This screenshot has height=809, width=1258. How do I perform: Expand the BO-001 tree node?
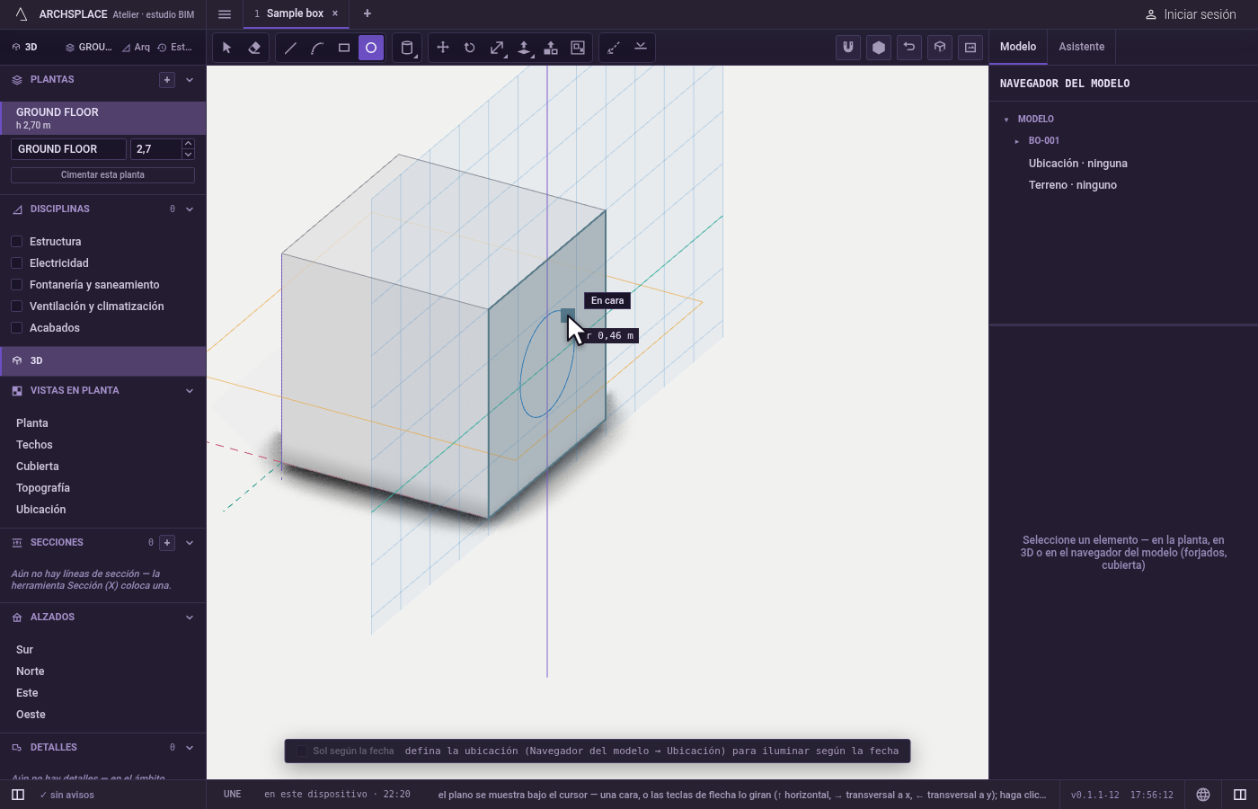[x=1017, y=141]
